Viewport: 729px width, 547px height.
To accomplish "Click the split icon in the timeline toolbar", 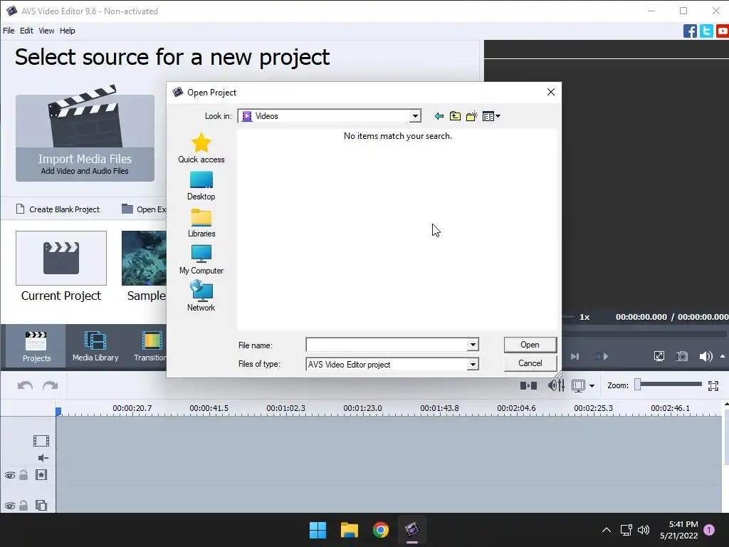I will [x=529, y=385].
